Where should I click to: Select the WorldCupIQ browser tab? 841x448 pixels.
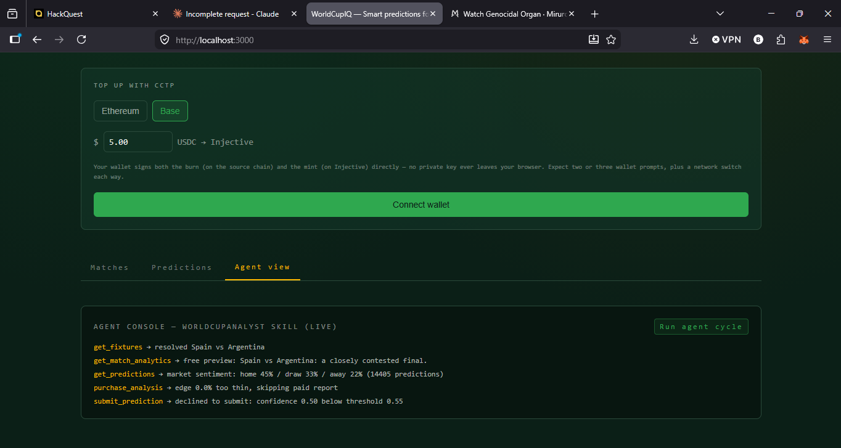(x=374, y=14)
